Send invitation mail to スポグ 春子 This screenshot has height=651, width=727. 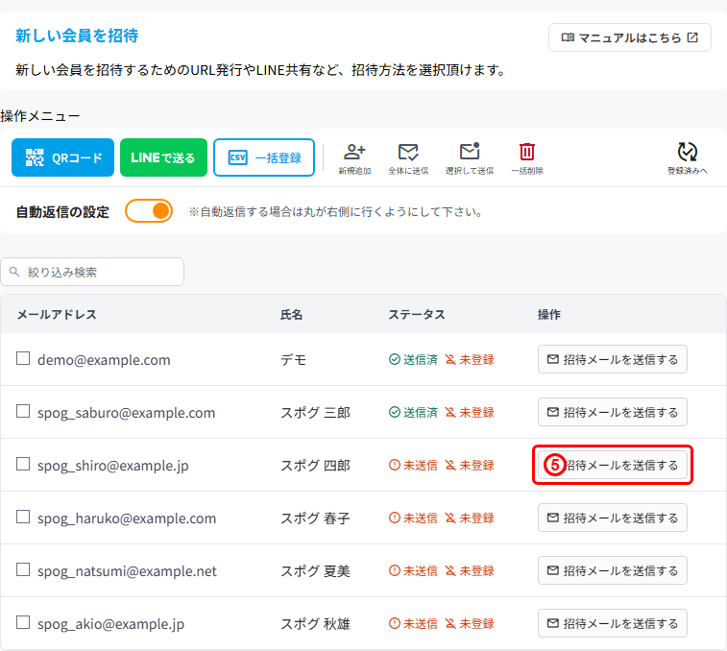[613, 518]
